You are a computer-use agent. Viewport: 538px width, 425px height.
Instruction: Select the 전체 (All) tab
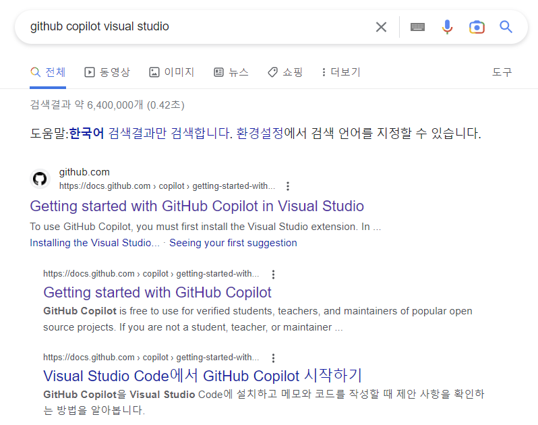coord(48,72)
